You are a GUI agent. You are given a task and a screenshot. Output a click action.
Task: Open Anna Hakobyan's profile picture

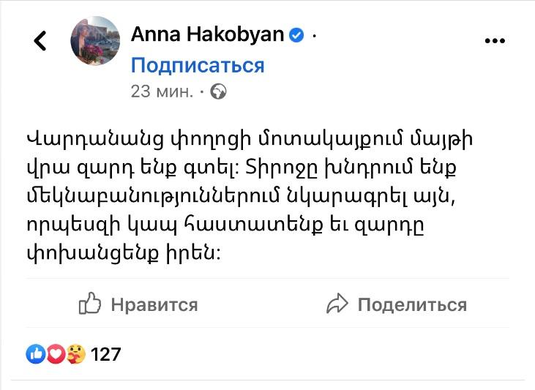tap(95, 41)
